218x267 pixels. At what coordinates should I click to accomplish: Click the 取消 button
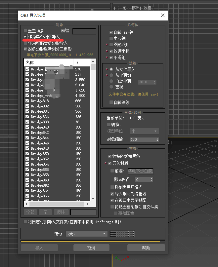point(91,248)
